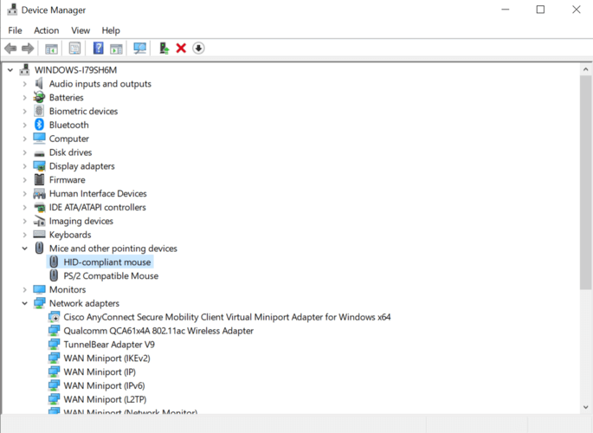593x433 pixels.
Task: Collapse Mice and other pointing devices
Action: coord(24,249)
